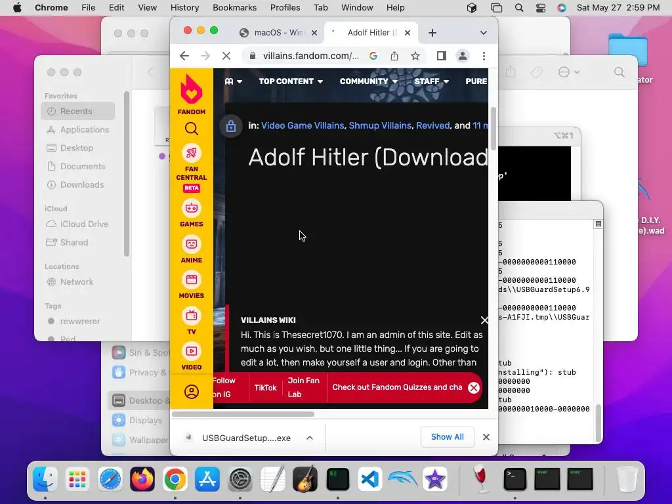Click the address bar URL field
The height and width of the screenshot is (504, 672).
[x=310, y=56]
